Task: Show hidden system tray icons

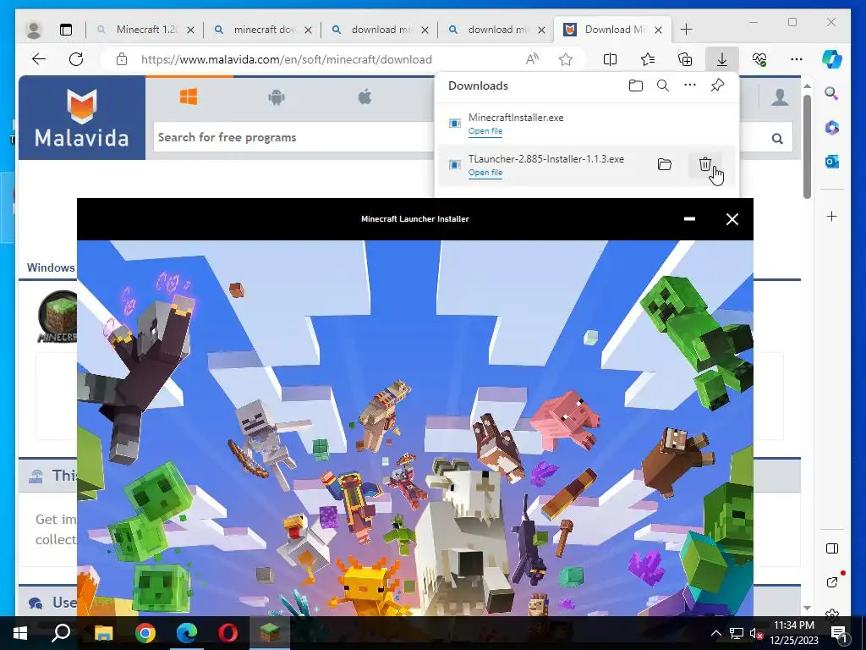Action: (x=715, y=633)
